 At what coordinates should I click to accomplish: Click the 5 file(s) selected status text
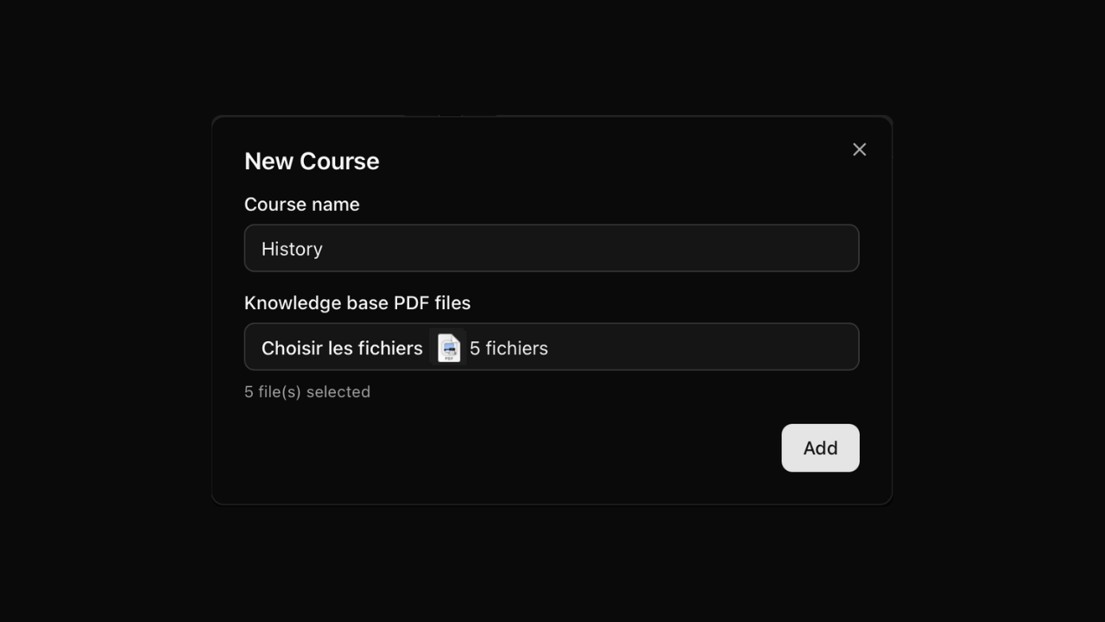(307, 392)
